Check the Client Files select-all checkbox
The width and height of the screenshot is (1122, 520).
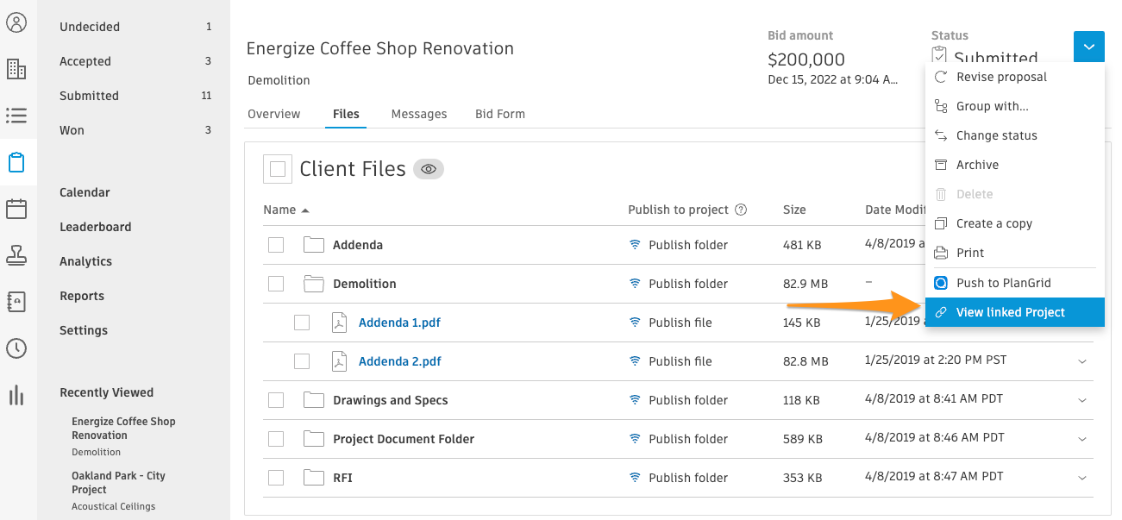278,170
